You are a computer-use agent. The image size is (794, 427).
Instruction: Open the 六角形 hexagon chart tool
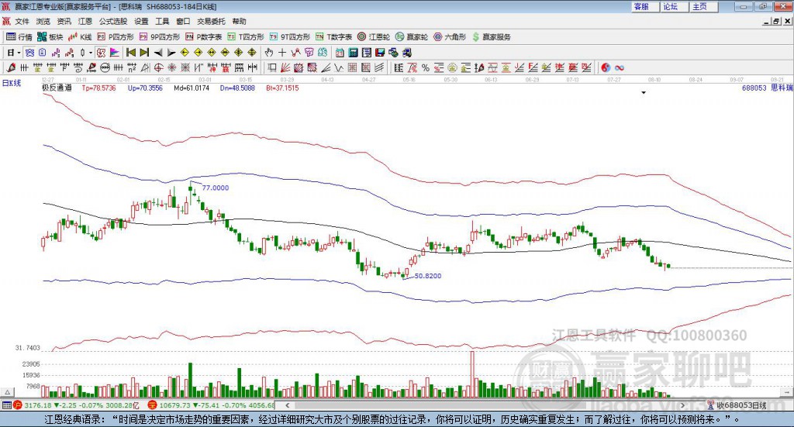450,37
